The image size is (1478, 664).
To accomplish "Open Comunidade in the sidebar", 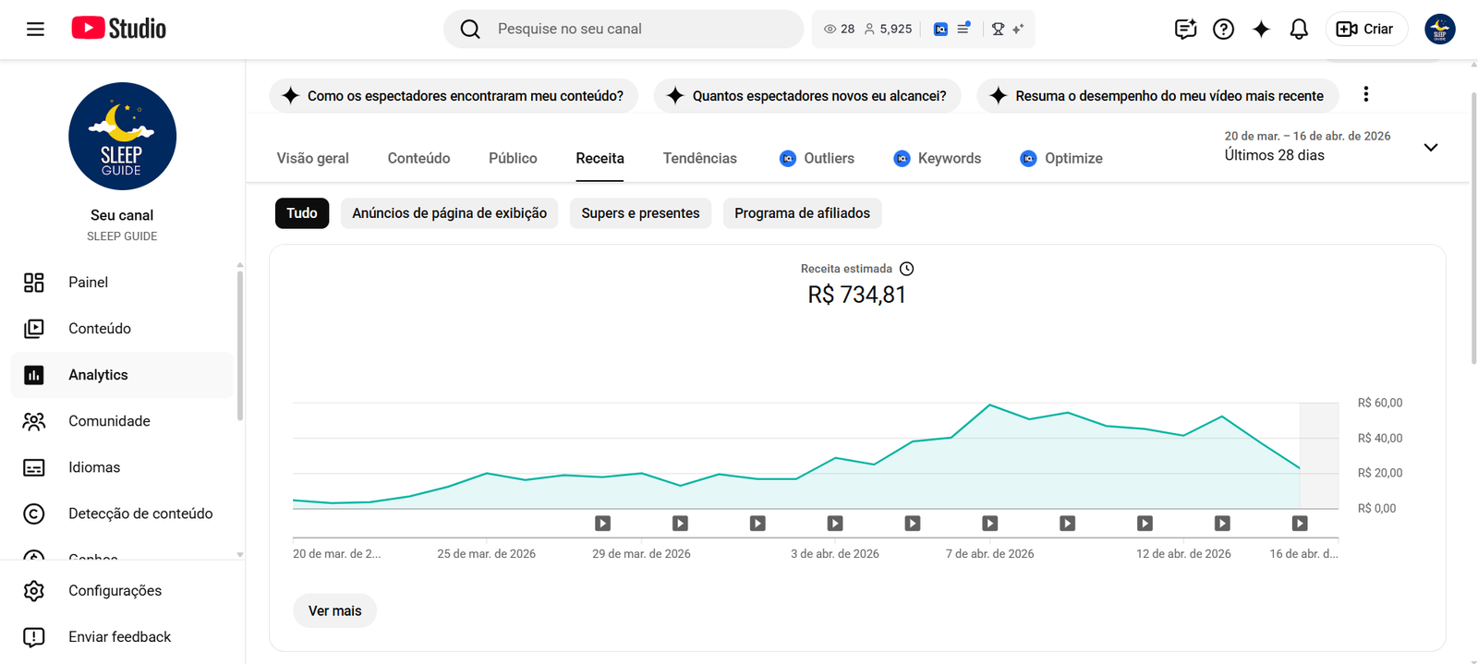I will [122, 421].
